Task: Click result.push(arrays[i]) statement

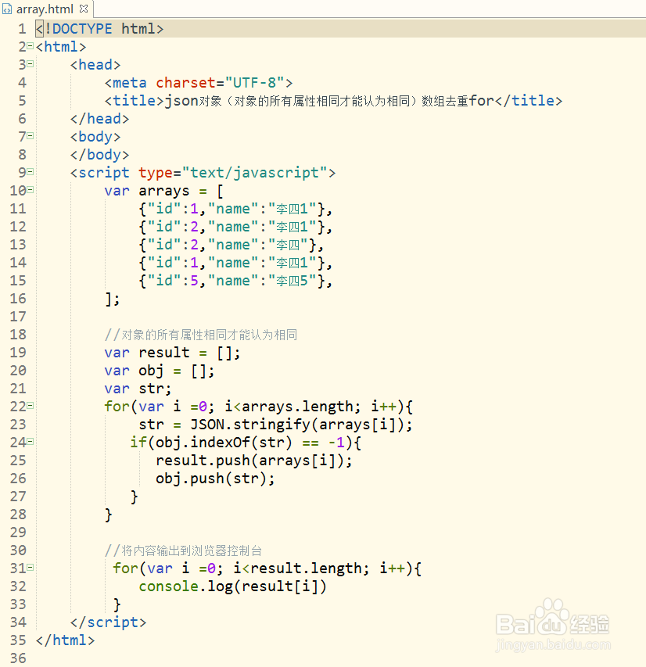Action: [254, 461]
